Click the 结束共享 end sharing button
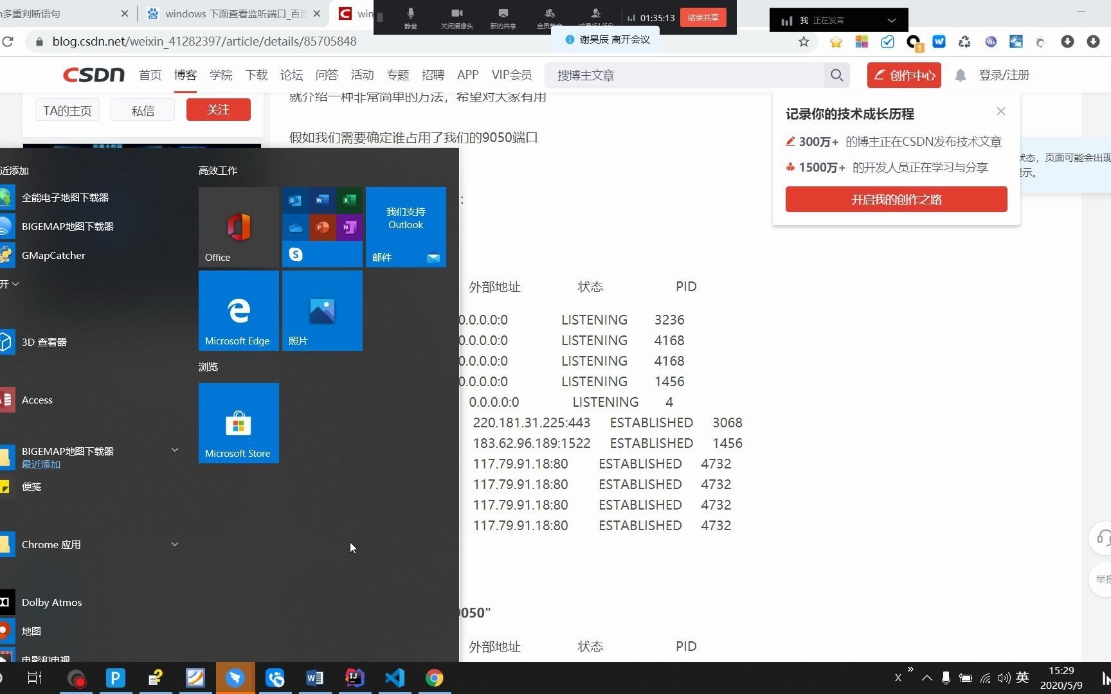This screenshot has height=694, width=1111. pos(703,18)
